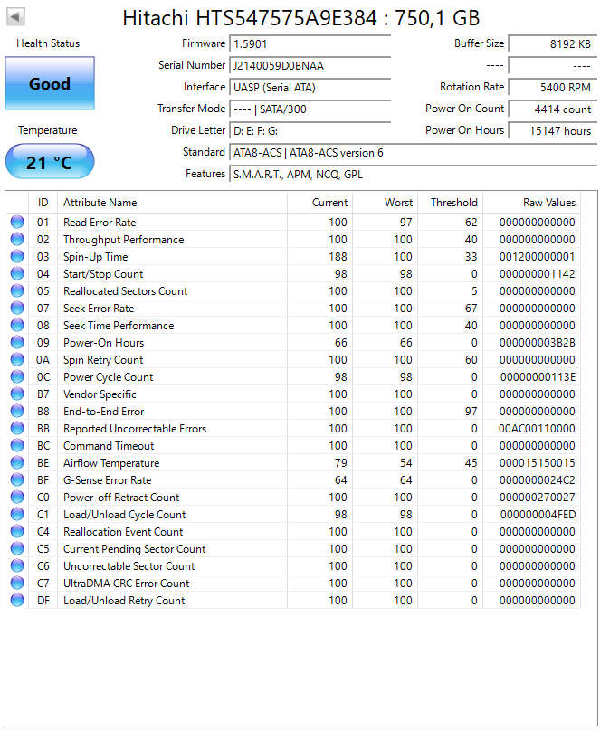Screen dimensions: 600x731
Task: Click status orb for G-Sense Error Rate
Action: pos(17,479)
